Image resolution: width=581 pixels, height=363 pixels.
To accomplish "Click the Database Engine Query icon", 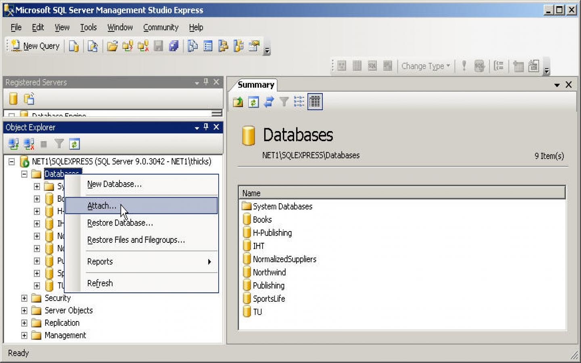I will pos(74,46).
